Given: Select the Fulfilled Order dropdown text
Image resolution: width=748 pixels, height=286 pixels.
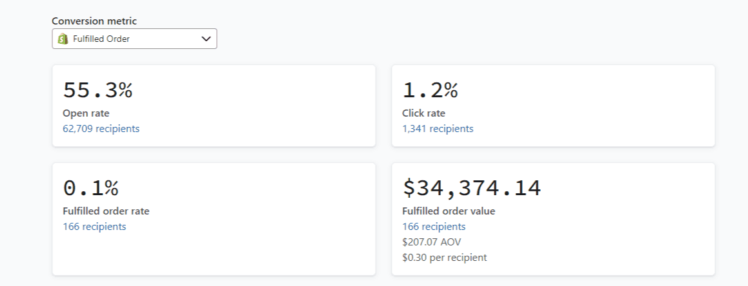Looking at the screenshot, I should click(x=101, y=39).
